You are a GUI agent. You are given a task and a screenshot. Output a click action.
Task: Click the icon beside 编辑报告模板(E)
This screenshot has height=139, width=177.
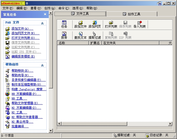pos(8,57)
